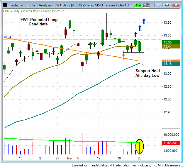Image resolution: width=183 pixels, height=167 pixels.
Task: Click the red 7,153,381 volume tag
Action: [x=172, y=142]
